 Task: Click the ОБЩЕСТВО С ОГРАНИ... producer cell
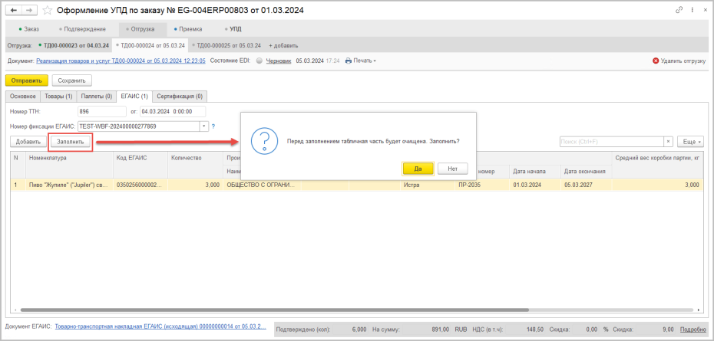[261, 185]
